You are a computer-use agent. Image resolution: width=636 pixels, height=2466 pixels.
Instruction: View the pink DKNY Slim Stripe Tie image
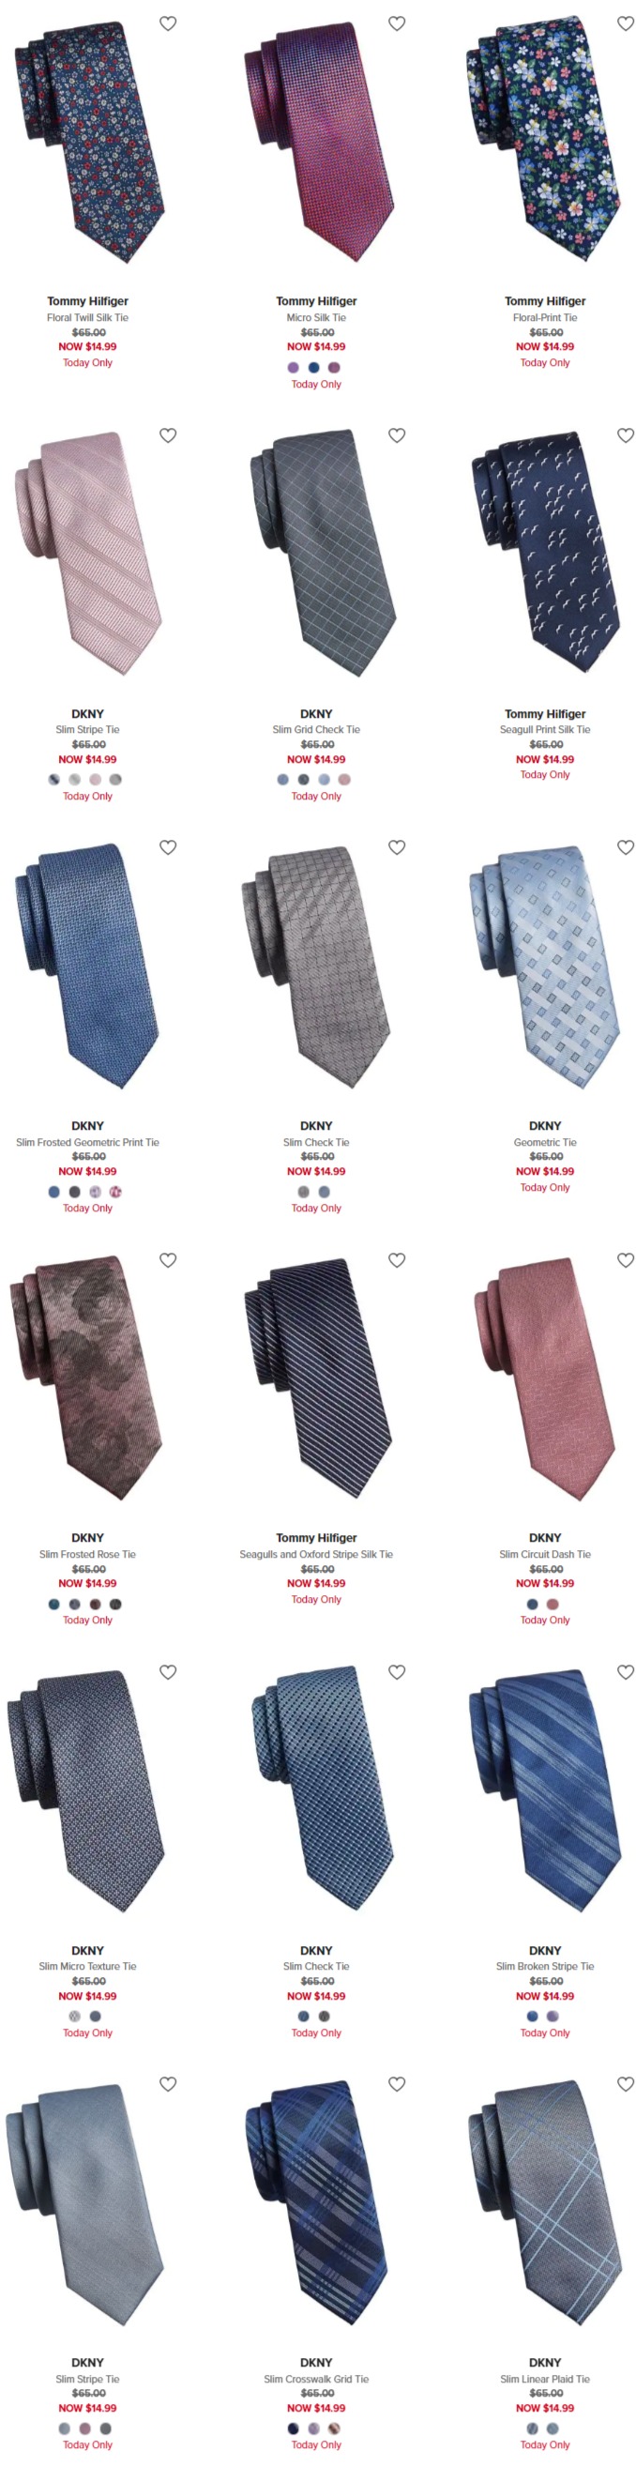click(88, 556)
